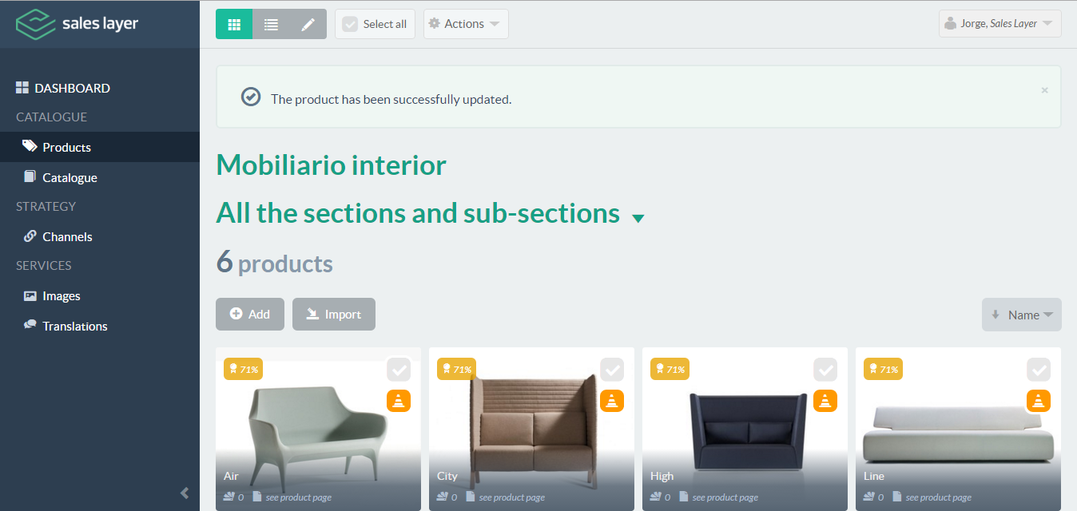The width and height of the screenshot is (1077, 511).
Task: Click the 71% quality badge on High
Action: [670, 369]
